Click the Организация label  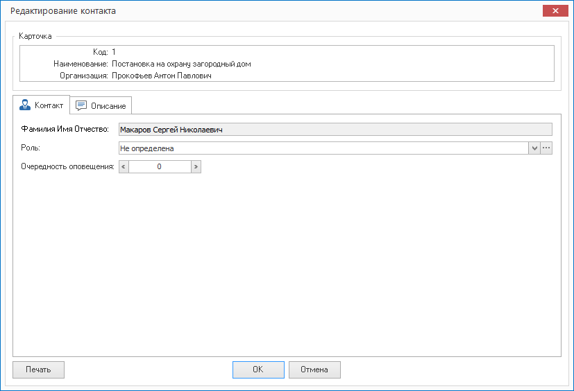pos(84,76)
